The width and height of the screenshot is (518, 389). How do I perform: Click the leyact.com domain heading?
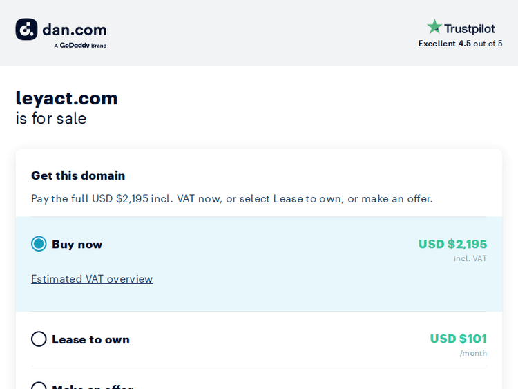(x=67, y=98)
